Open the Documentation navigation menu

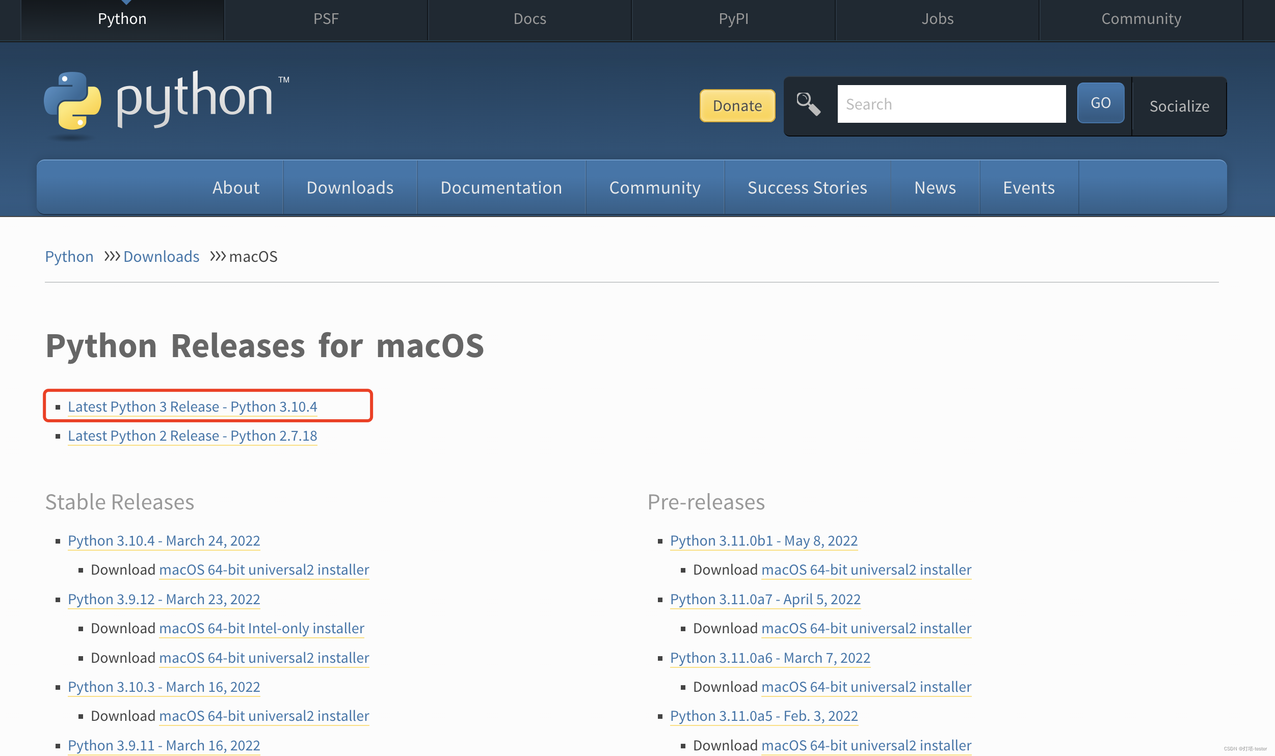(501, 187)
